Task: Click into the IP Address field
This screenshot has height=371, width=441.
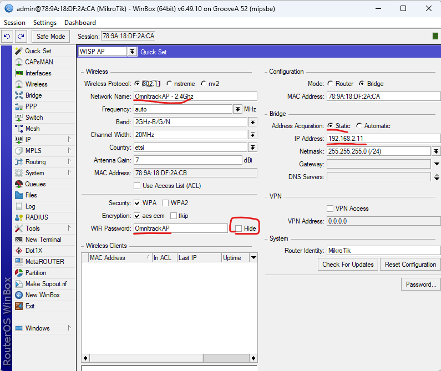Action: (383, 139)
